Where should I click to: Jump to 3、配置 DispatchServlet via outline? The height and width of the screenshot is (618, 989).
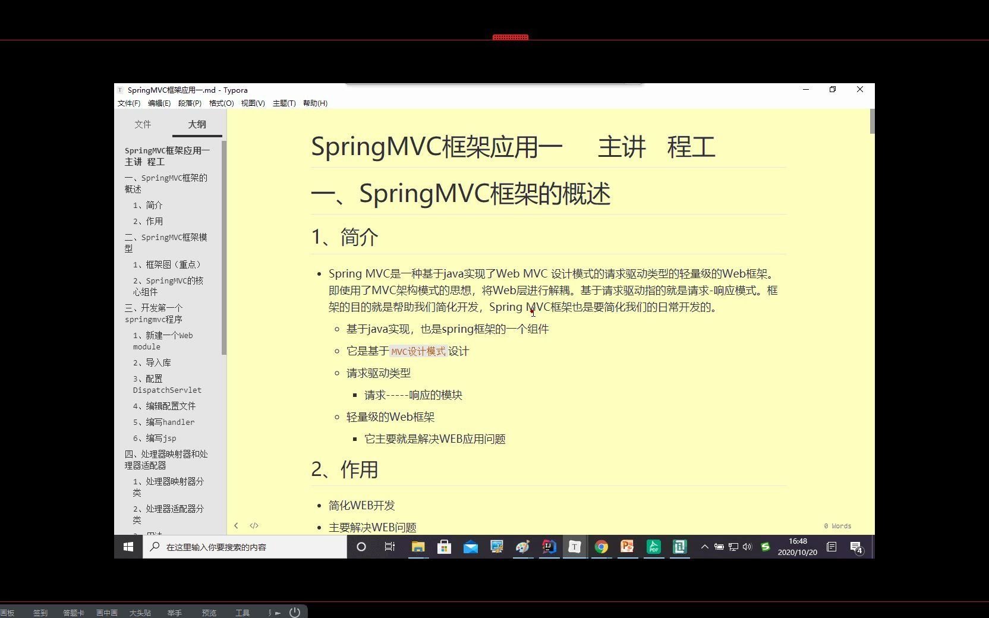[x=167, y=384]
